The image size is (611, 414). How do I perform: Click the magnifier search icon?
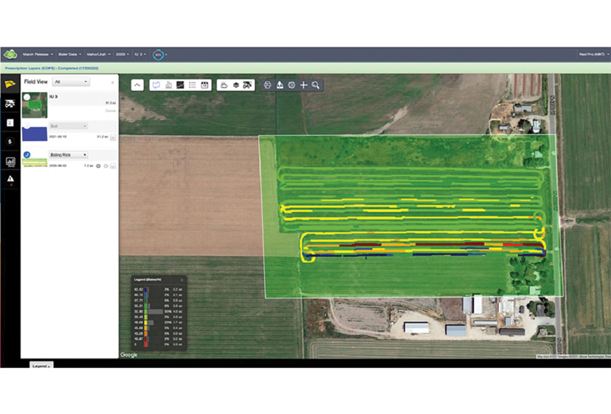315,85
